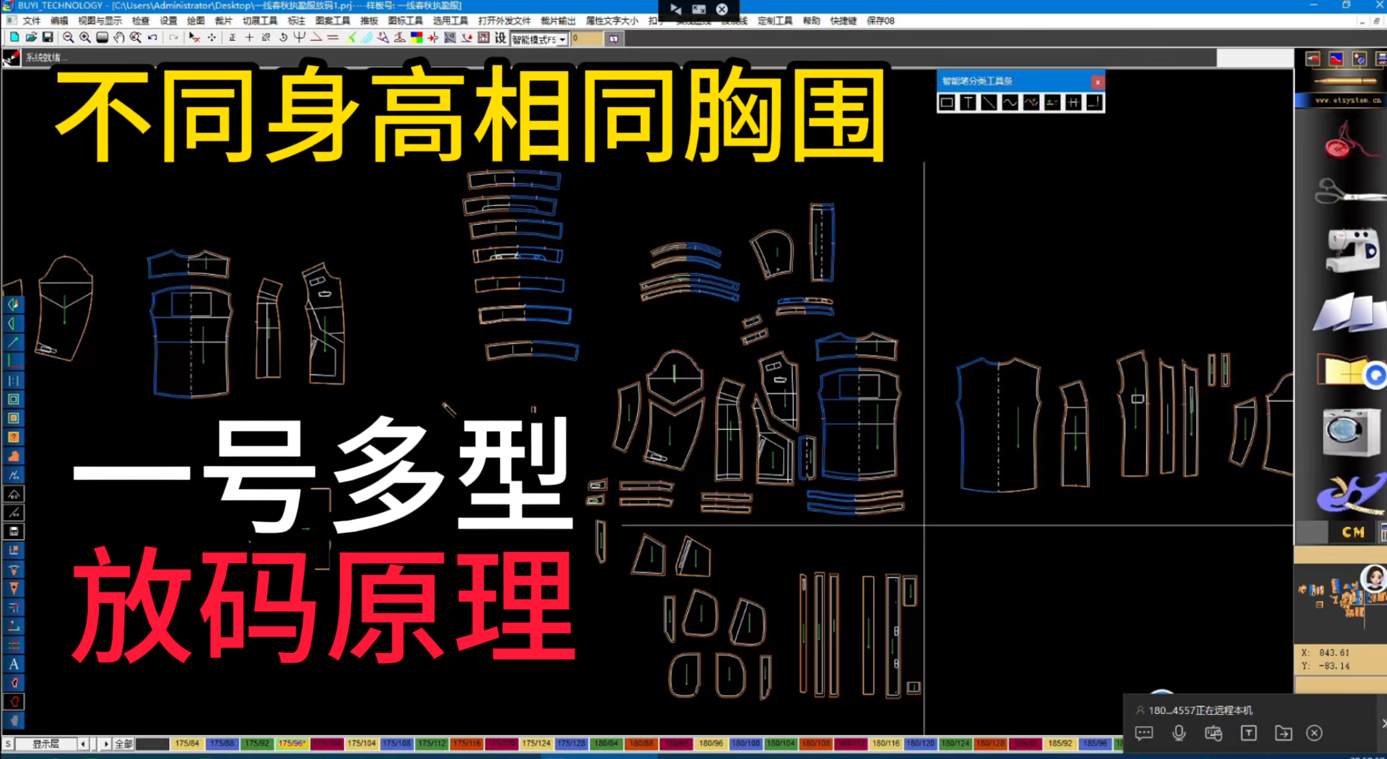Click the right arrow in size bar navigation

click(x=106, y=743)
